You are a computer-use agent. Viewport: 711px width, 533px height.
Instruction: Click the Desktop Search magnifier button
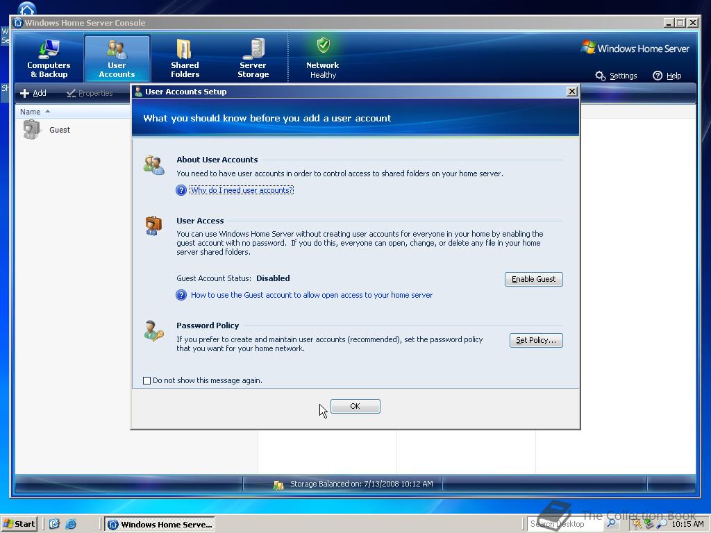(x=611, y=524)
